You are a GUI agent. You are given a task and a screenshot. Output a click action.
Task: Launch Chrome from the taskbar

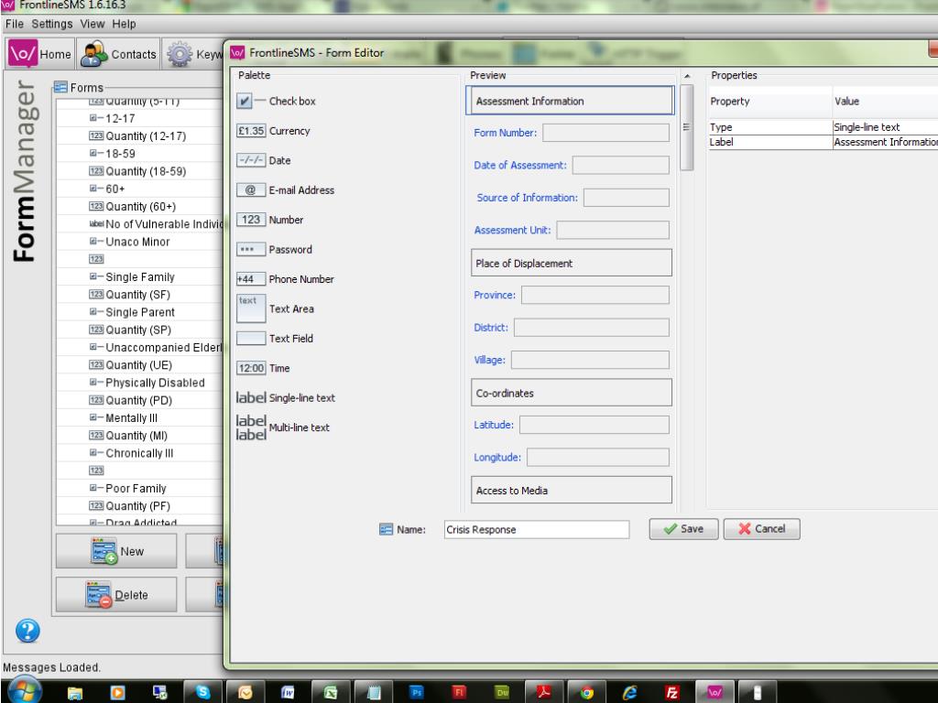(587, 692)
